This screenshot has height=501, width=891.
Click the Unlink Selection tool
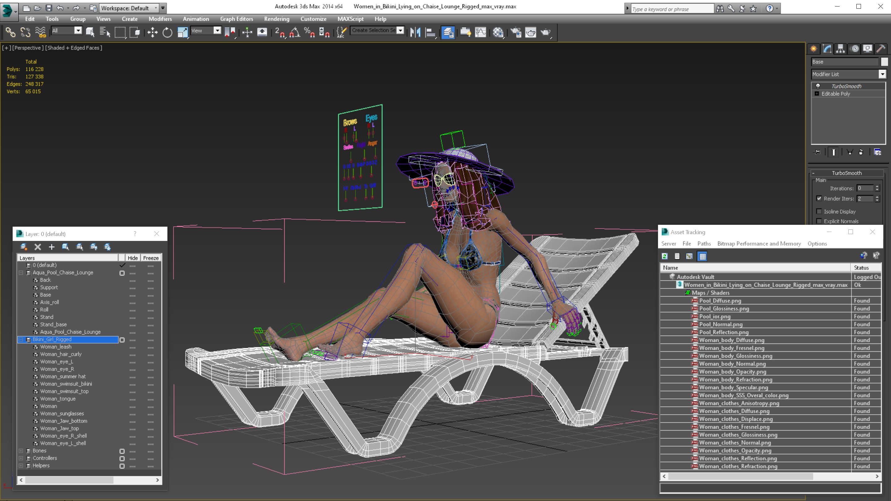coord(25,32)
